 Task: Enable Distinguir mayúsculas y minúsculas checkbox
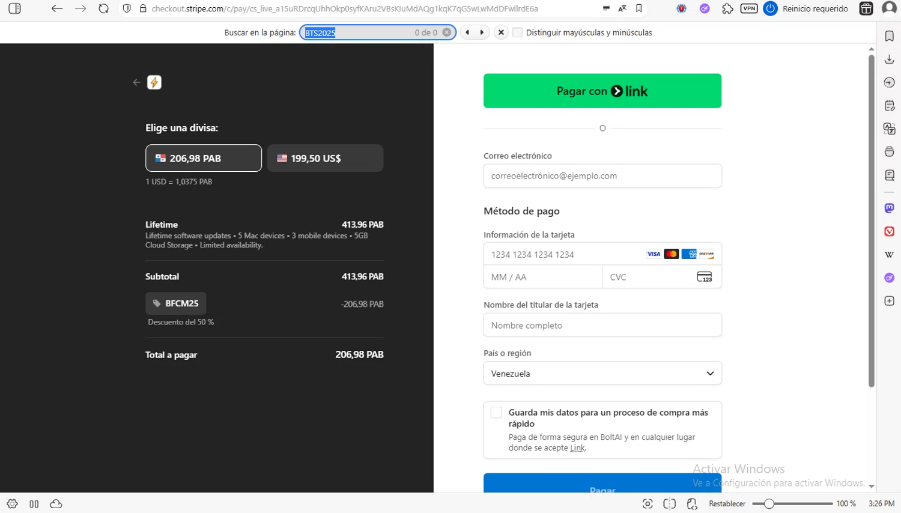pyautogui.click(x=517, y=32)
